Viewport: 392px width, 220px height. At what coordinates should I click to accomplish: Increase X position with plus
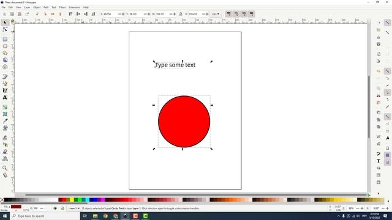123,14
